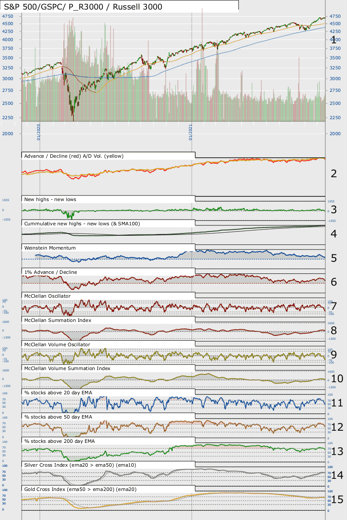Screen dimensions: 347x520
Task: Select panel number 13 on the right
Action: pyautogui.click(x=337, y=451)
